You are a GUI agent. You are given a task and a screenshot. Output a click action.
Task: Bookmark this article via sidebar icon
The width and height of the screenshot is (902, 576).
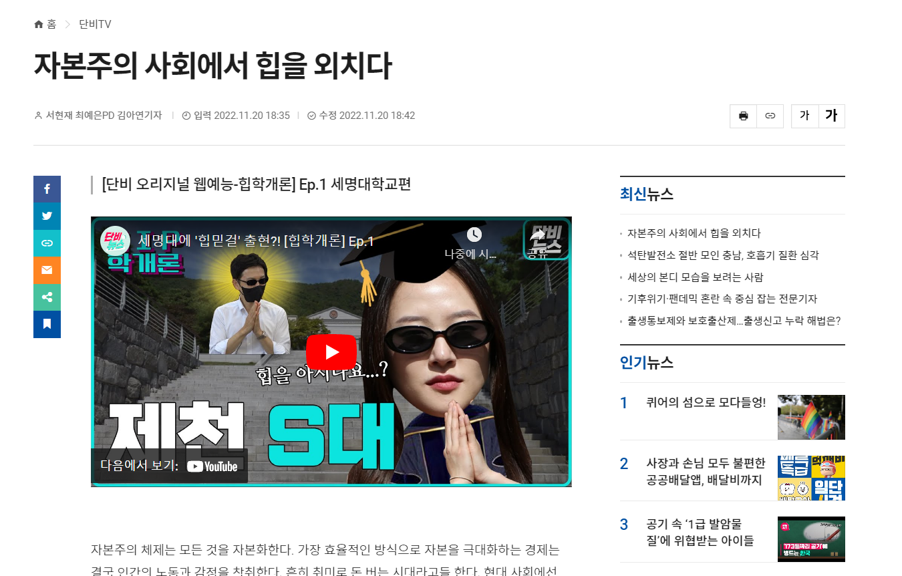click(x=47, y=324)
